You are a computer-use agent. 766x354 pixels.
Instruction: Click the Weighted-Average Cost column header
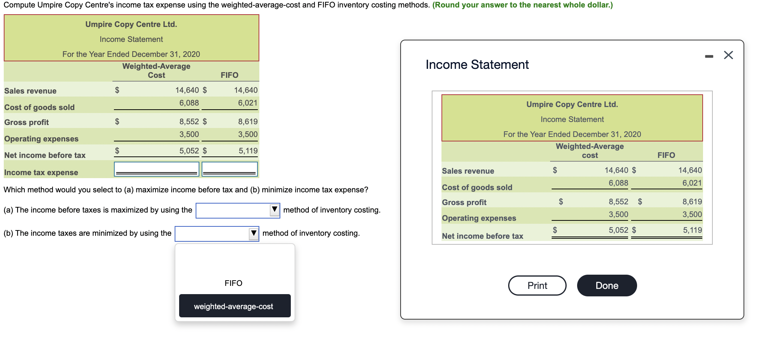156,71
